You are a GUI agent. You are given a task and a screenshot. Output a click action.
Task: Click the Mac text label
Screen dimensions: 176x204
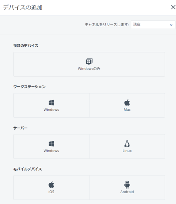[127, 110]
